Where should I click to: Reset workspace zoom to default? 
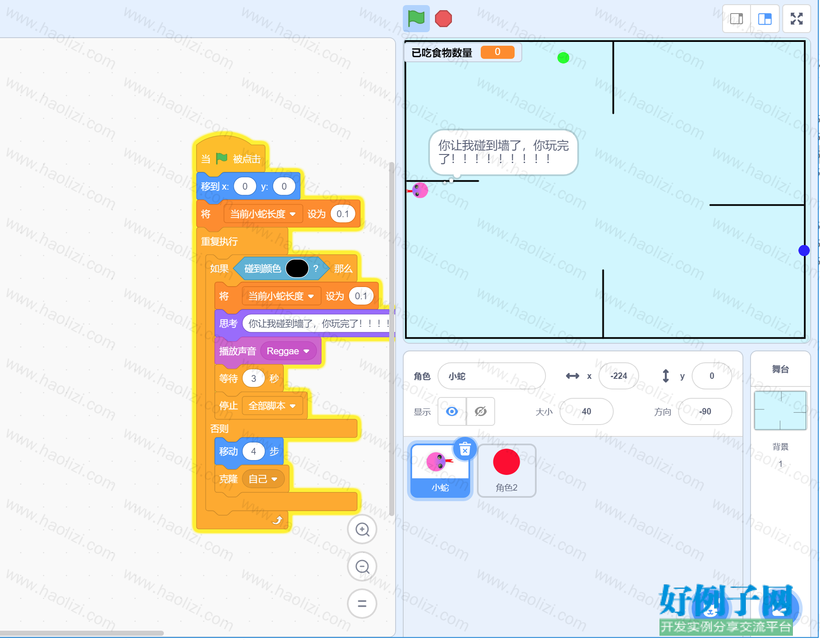[362, 603]
